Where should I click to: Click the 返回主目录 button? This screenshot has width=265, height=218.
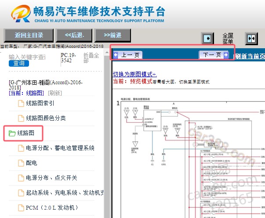coord(29,35)
